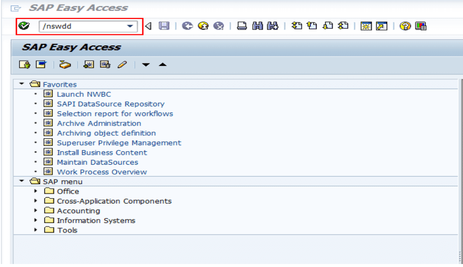Expand the Office folder
Image resolution: width=463 pixels, height=267 pixels.
(x=36, y=191)
